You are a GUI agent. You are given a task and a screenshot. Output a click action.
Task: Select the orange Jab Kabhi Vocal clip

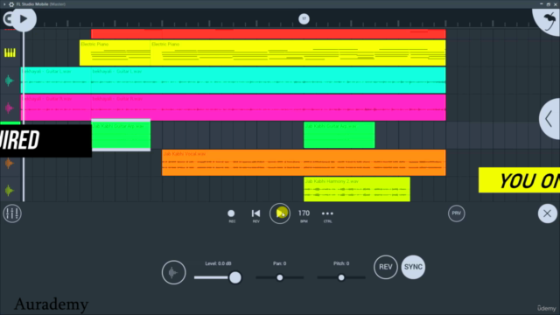tap(304, 163)
